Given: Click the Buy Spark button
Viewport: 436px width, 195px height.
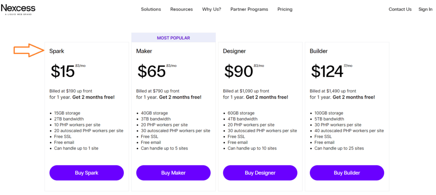Looking at the screenshot, I should coord(86,173).
